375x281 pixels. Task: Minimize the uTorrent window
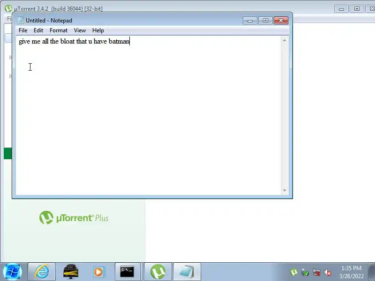[341, 9]
